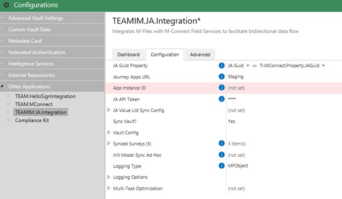This screenshot has height=199, width=342.
Task: Select the Other Applications section
Action: 52,87
